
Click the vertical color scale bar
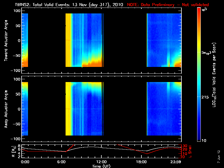[x=199, y=74]
